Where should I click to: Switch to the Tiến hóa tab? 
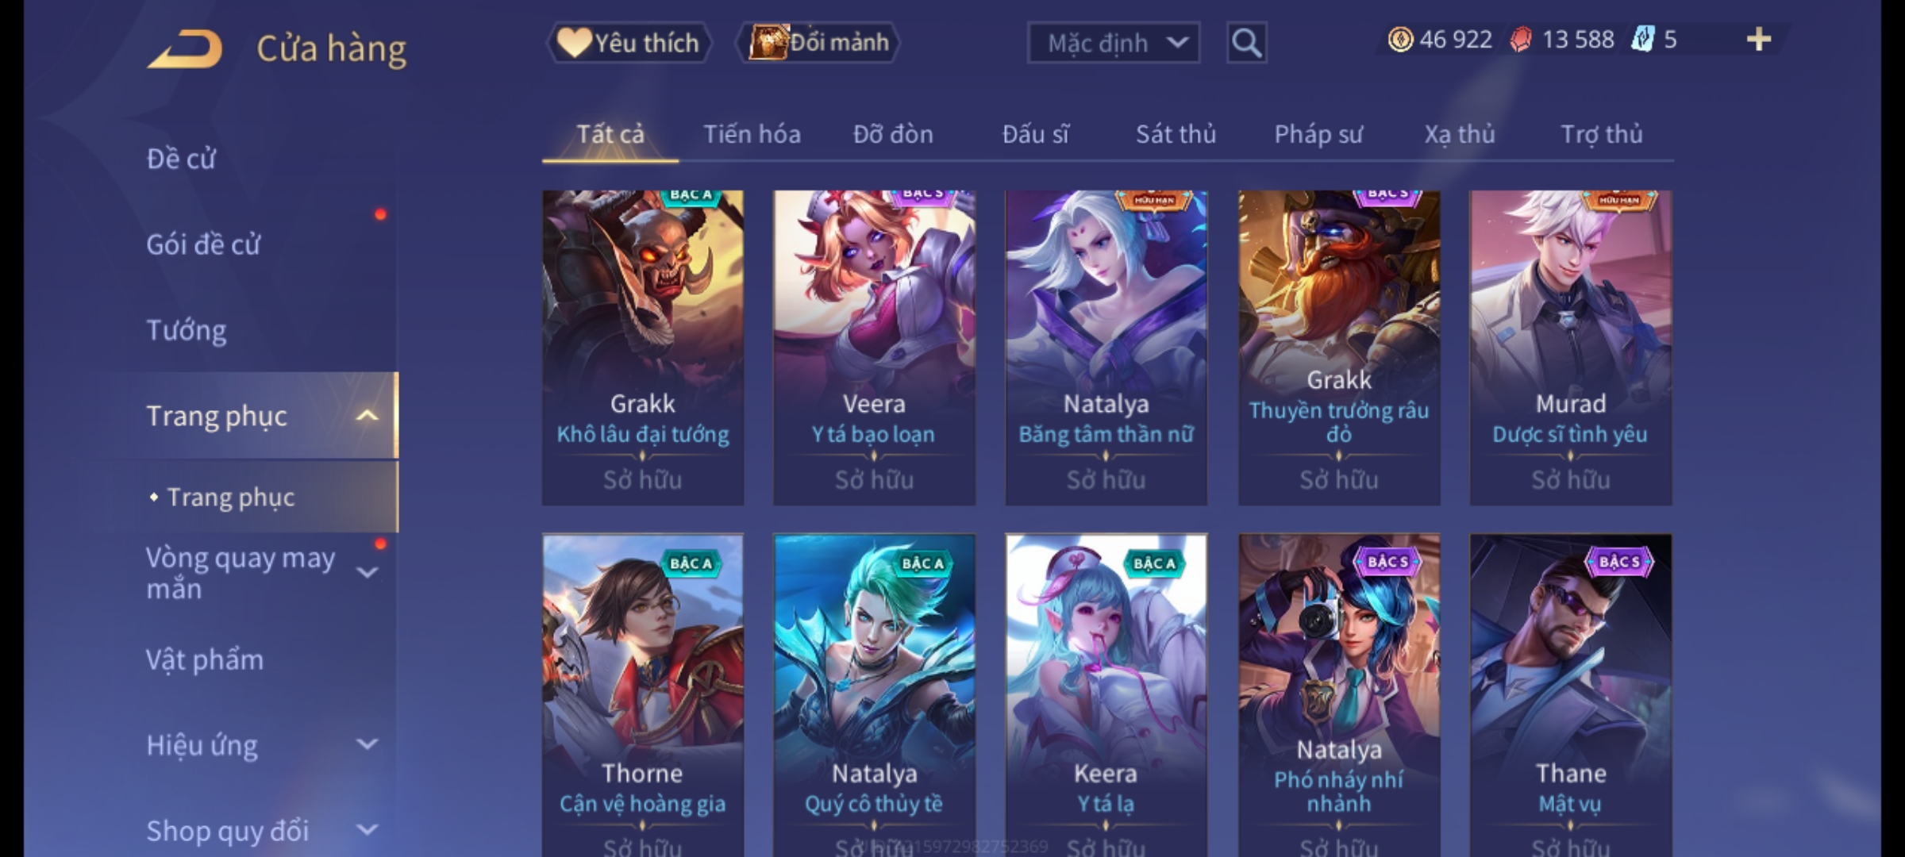(x=752, y=134)
